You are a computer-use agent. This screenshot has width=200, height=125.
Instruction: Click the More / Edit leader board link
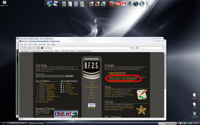pyautogui.click(x=74, y=94)
